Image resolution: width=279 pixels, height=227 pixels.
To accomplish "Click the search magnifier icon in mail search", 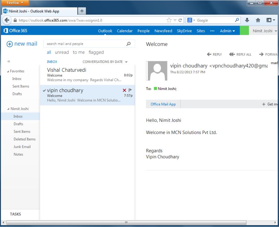I will tap(128, 44).
